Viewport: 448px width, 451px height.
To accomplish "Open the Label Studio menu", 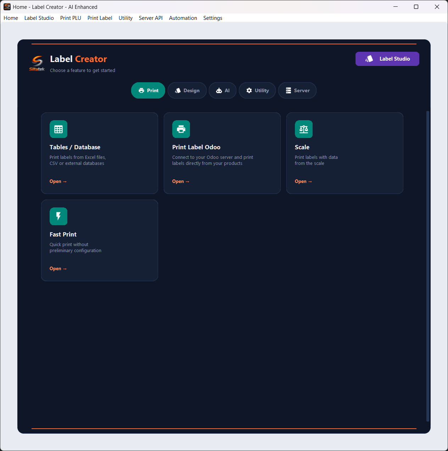I will (39, 18).
